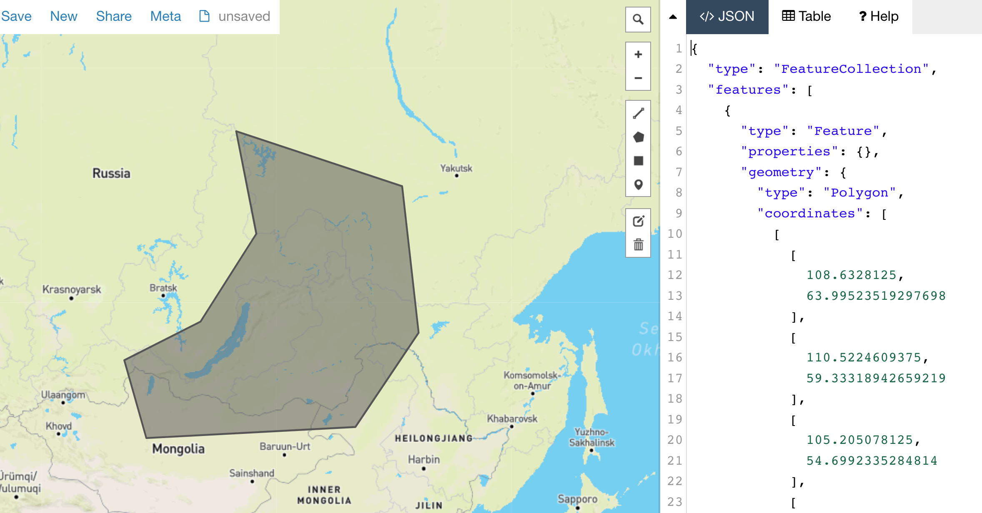Click the map search magnifier icon
Screen dimensions: 982x513
pyautogui.click(x=638, y=19)
